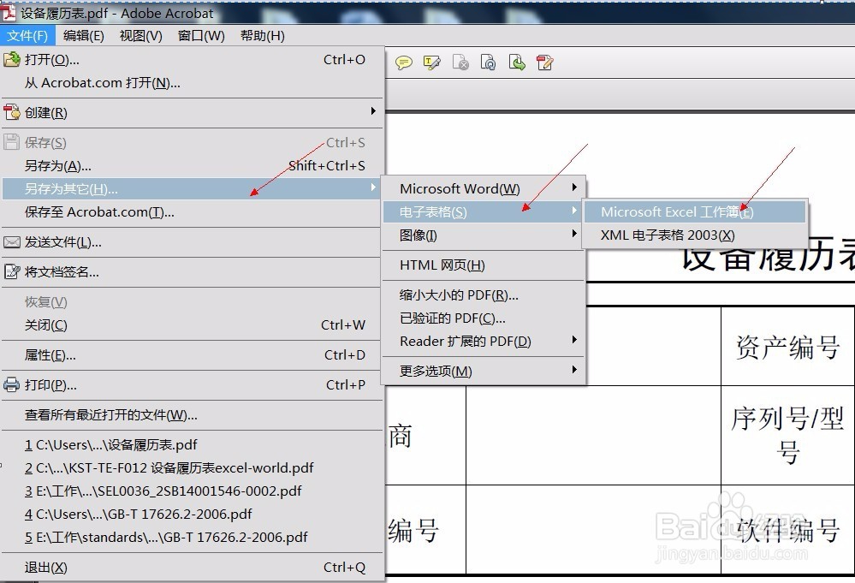
Task: Select the highlight text tool
Action: (432, 62)
